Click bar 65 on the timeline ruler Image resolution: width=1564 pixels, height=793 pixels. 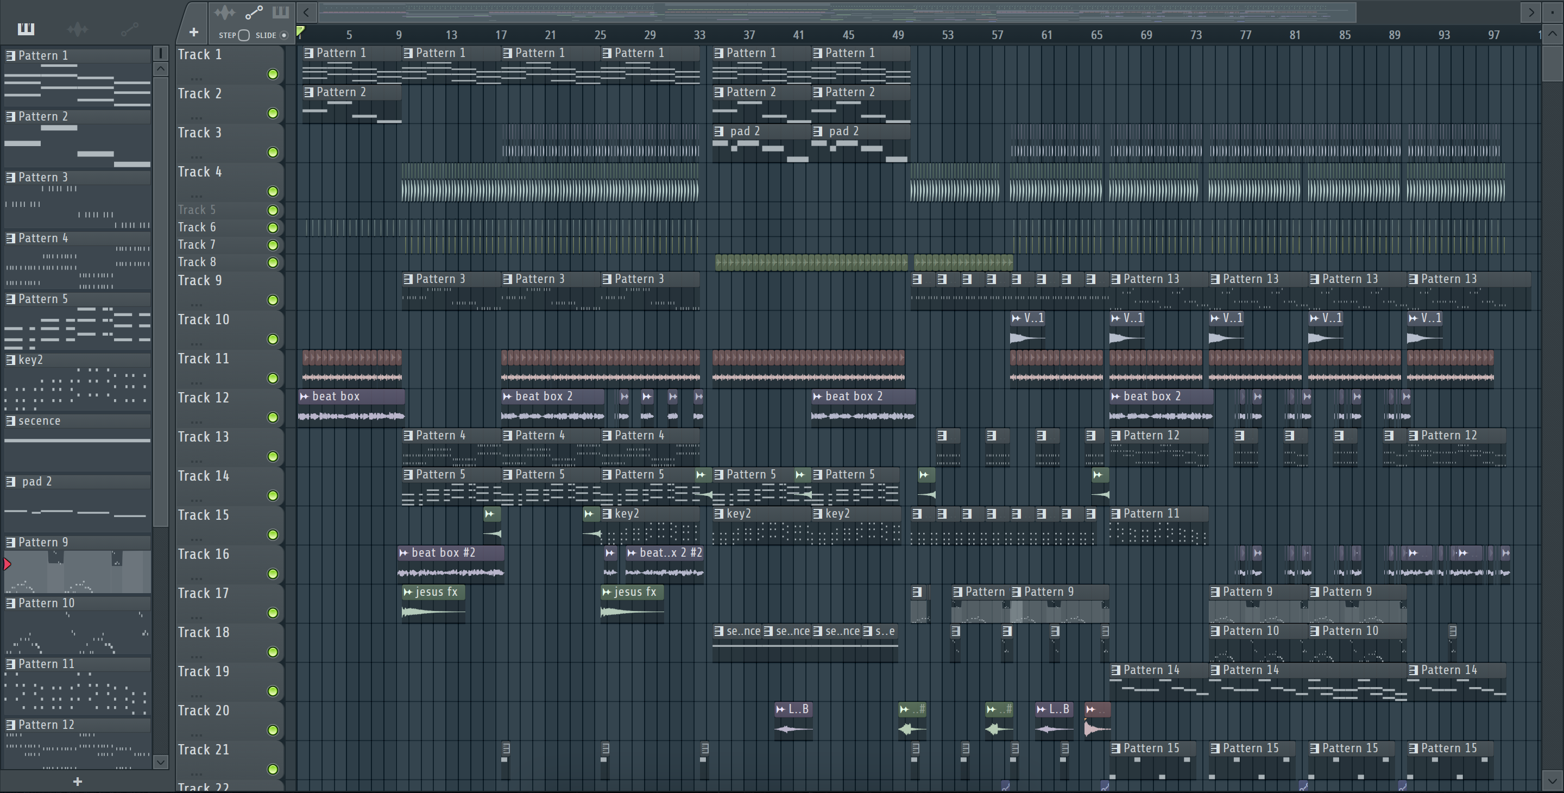(x=1096, y=35)
